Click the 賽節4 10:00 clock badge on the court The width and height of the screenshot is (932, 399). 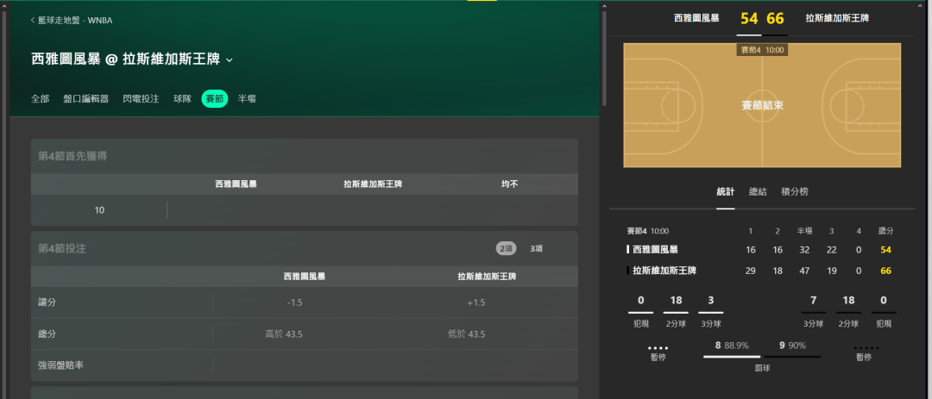click(x=762, y=50)
